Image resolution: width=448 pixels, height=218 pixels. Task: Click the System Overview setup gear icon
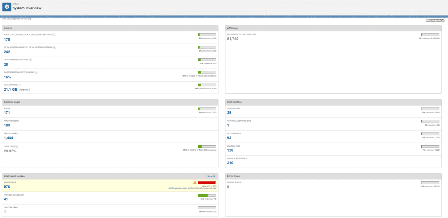click(6, 6)
